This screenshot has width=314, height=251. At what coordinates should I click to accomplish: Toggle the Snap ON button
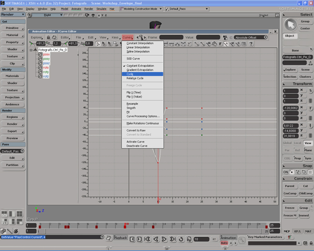point(285,172)
